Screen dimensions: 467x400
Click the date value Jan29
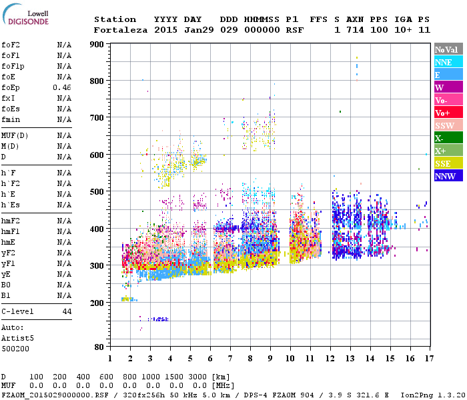coord(199,30)
